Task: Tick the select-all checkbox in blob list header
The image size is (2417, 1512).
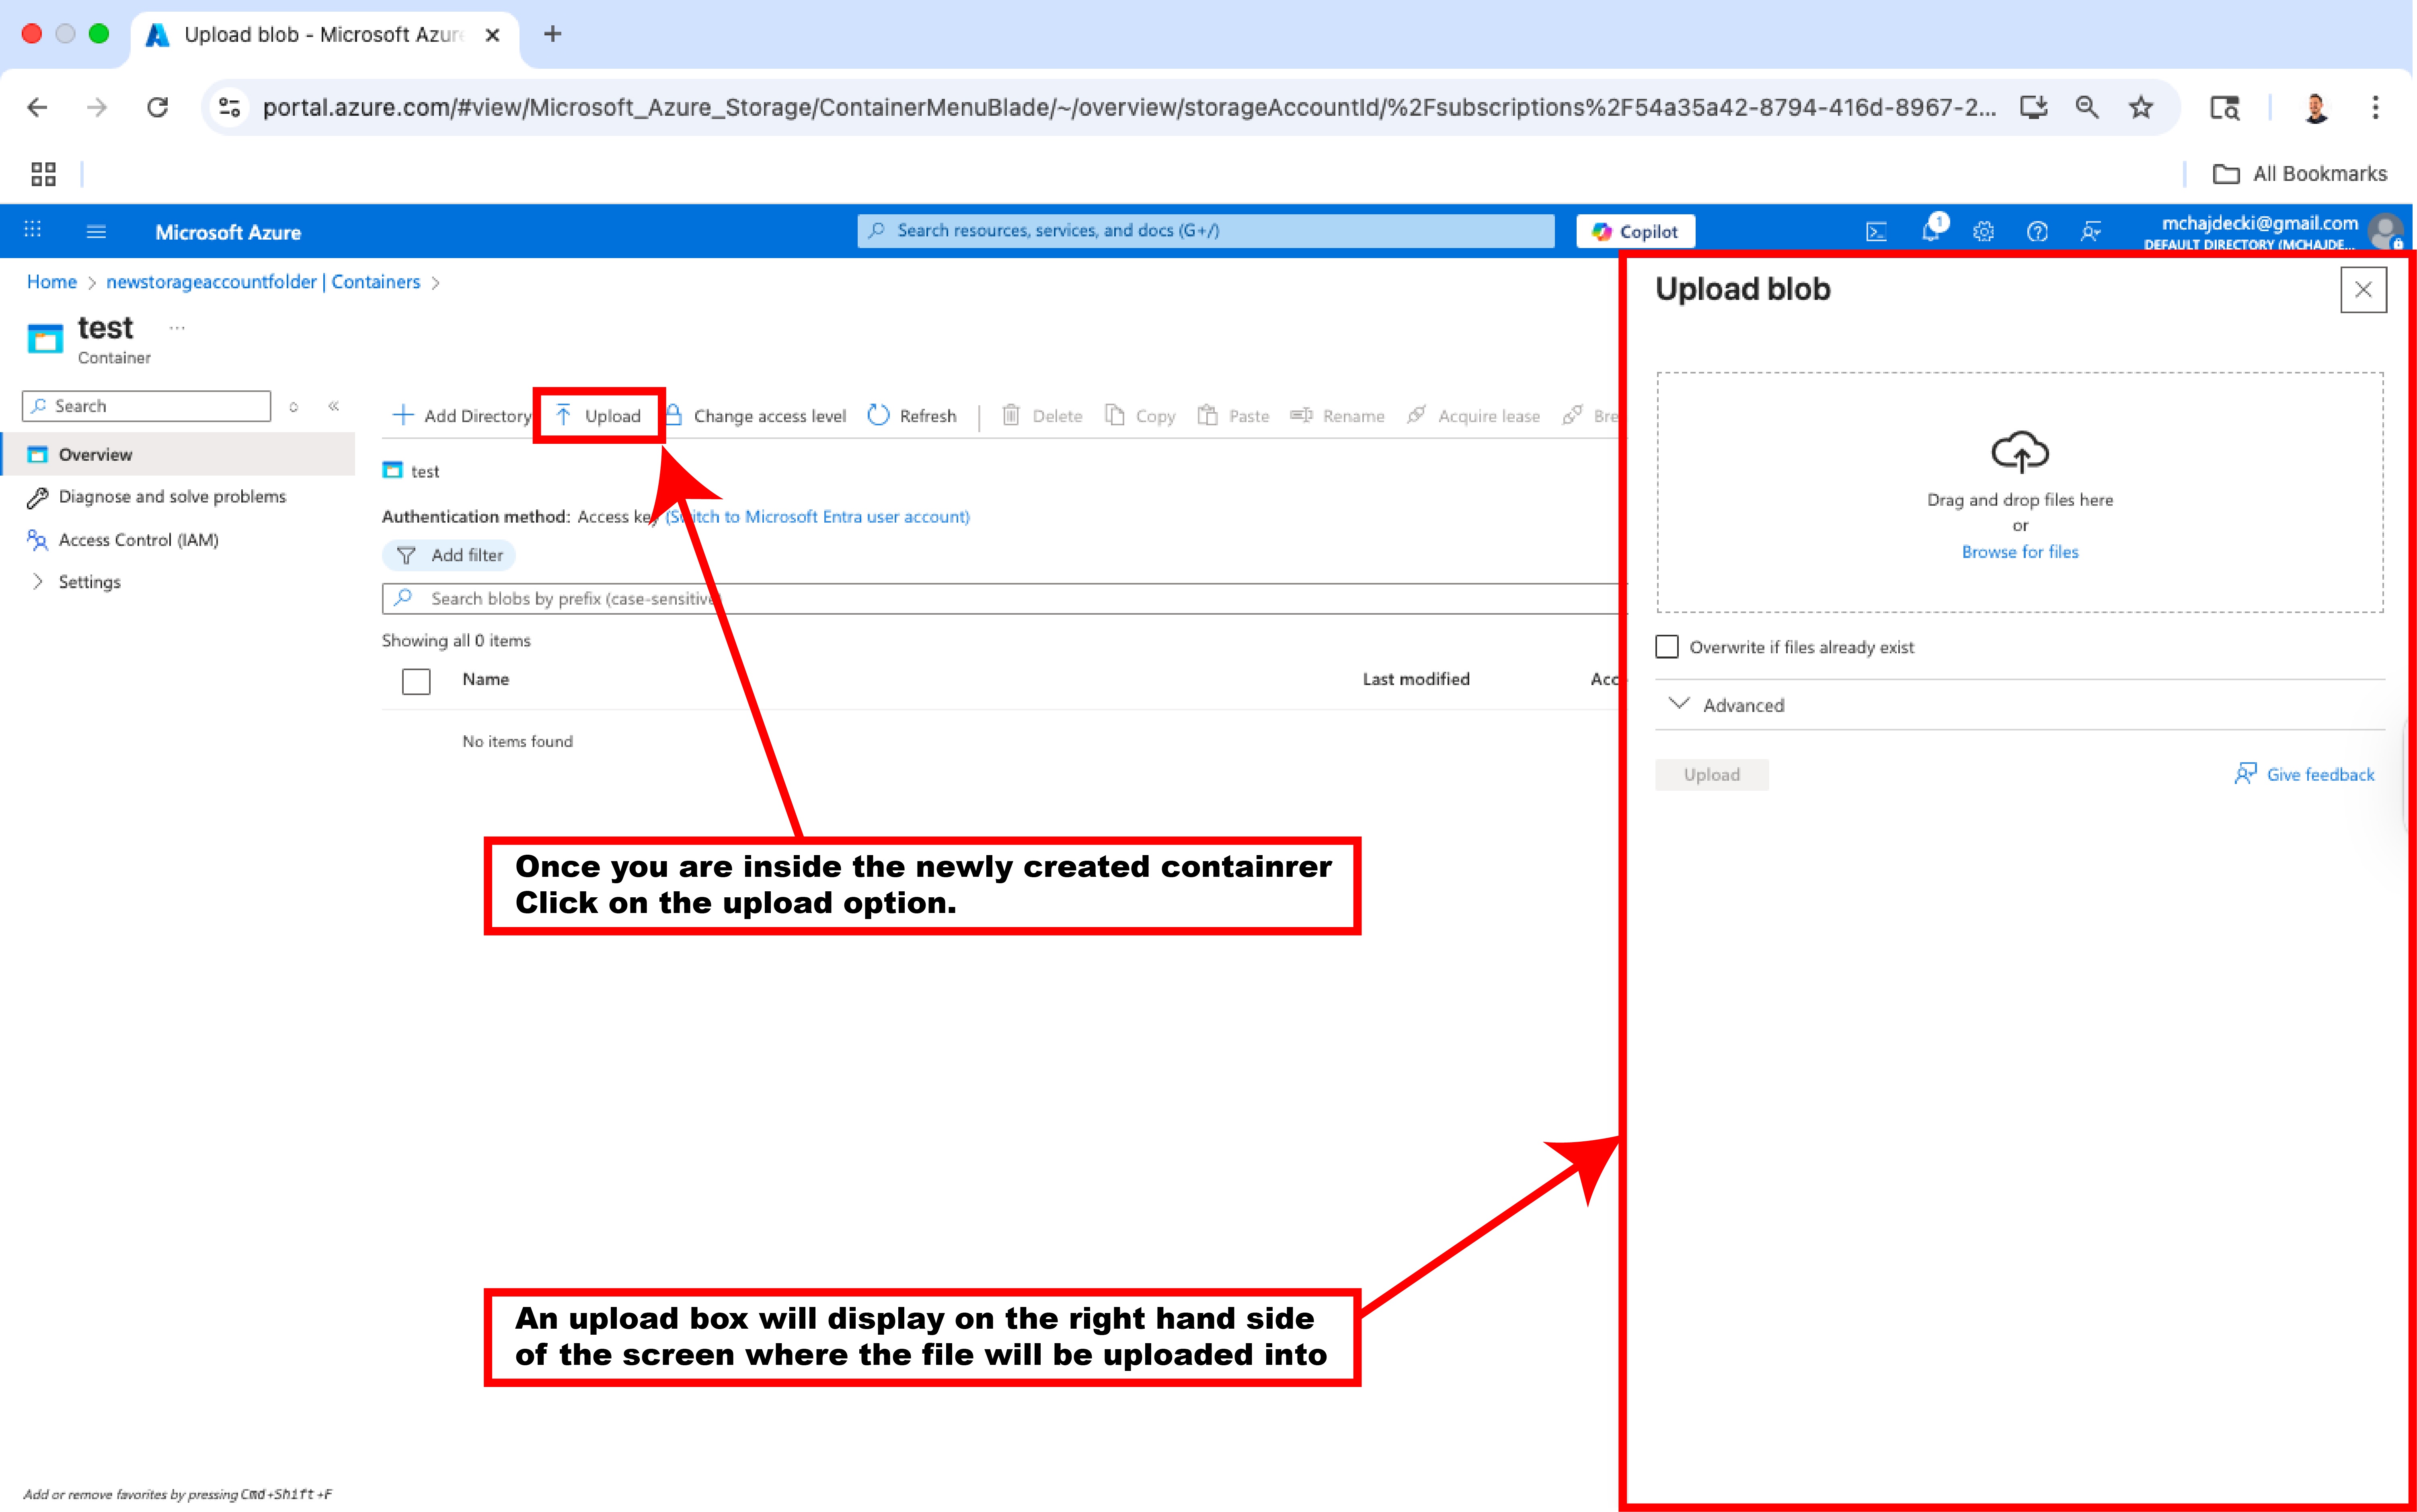Action: click(416, 681)
